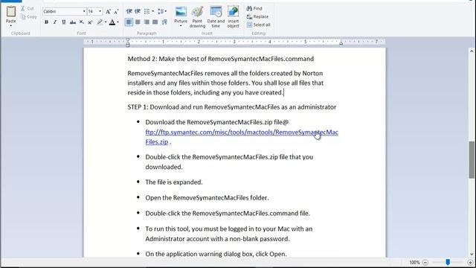The image size is (476, 268).
Task: Click the scroll down arrow
Action: (x=472, y=255)
